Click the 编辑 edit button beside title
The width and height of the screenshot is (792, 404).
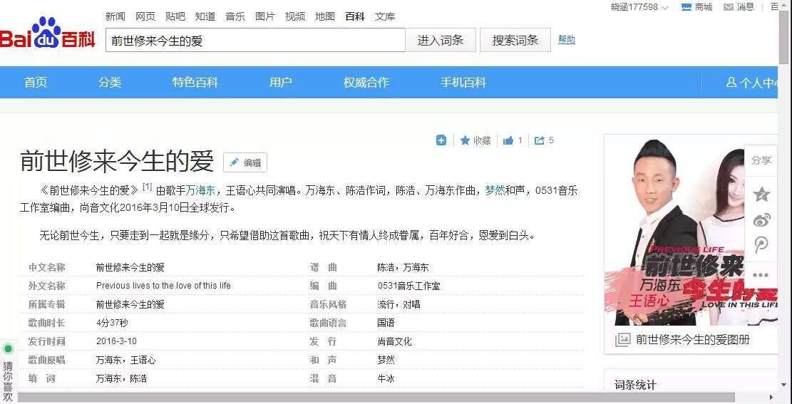[x=245, y=162]
